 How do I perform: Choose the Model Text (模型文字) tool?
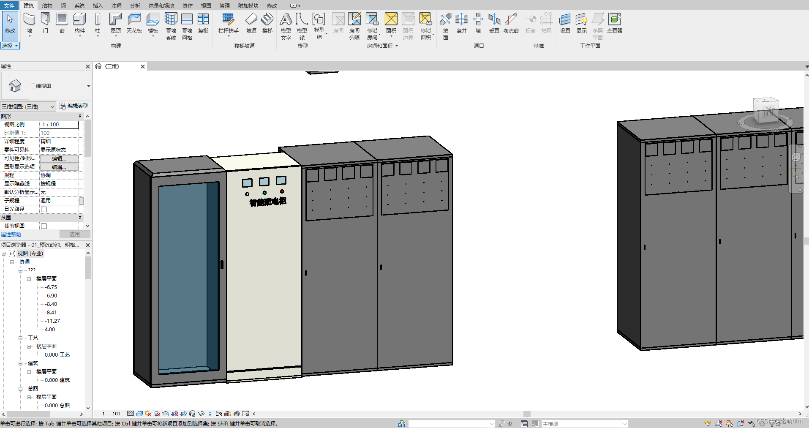[286, 26]
